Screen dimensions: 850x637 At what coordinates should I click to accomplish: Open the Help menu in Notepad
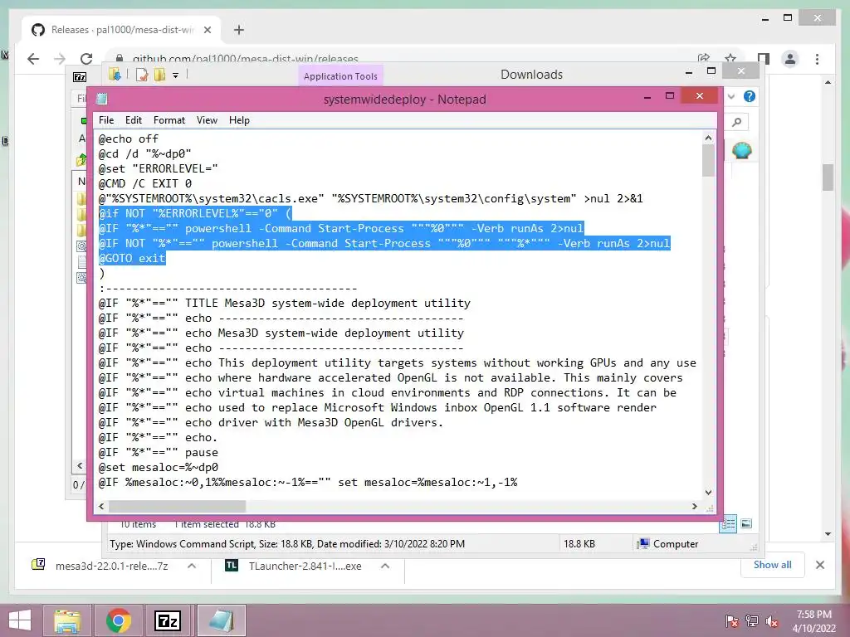click(x=239, y=120)
